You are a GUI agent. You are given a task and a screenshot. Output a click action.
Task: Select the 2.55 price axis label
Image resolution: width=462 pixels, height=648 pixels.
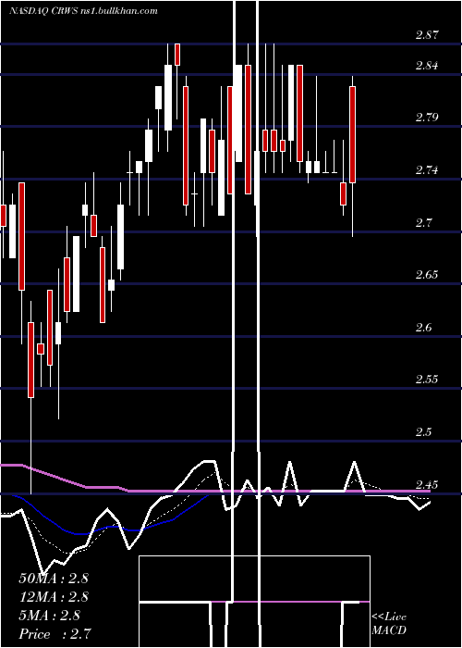point(428,379)
